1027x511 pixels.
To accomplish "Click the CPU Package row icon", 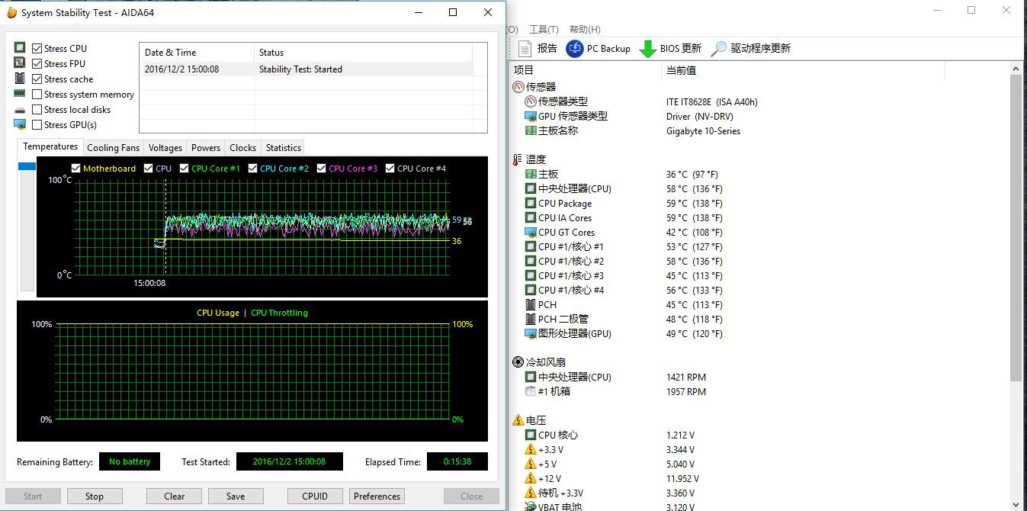I will 531,203.
